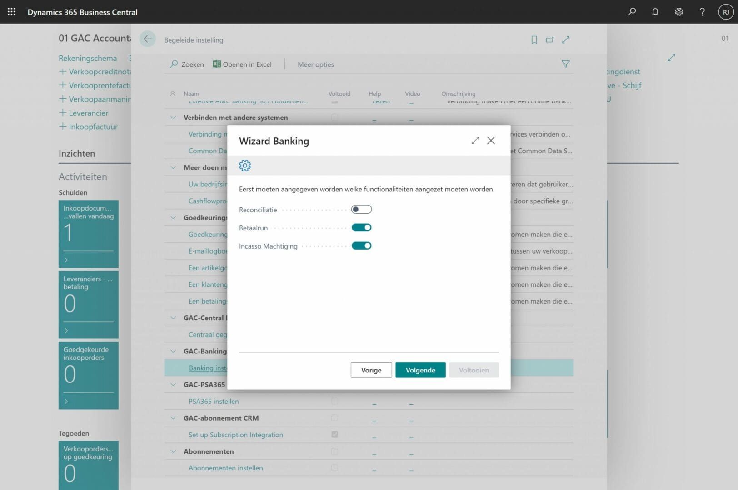
Task: Click Dynamics 365 Business Central title
Action: click(82, 12)
